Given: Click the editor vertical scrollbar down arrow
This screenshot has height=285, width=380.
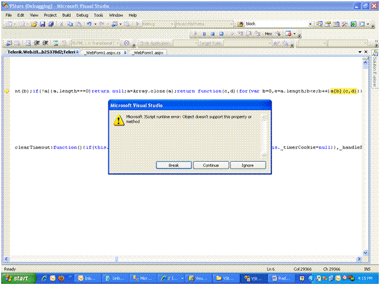Looking at the screenshot, I should coord(365,252).
